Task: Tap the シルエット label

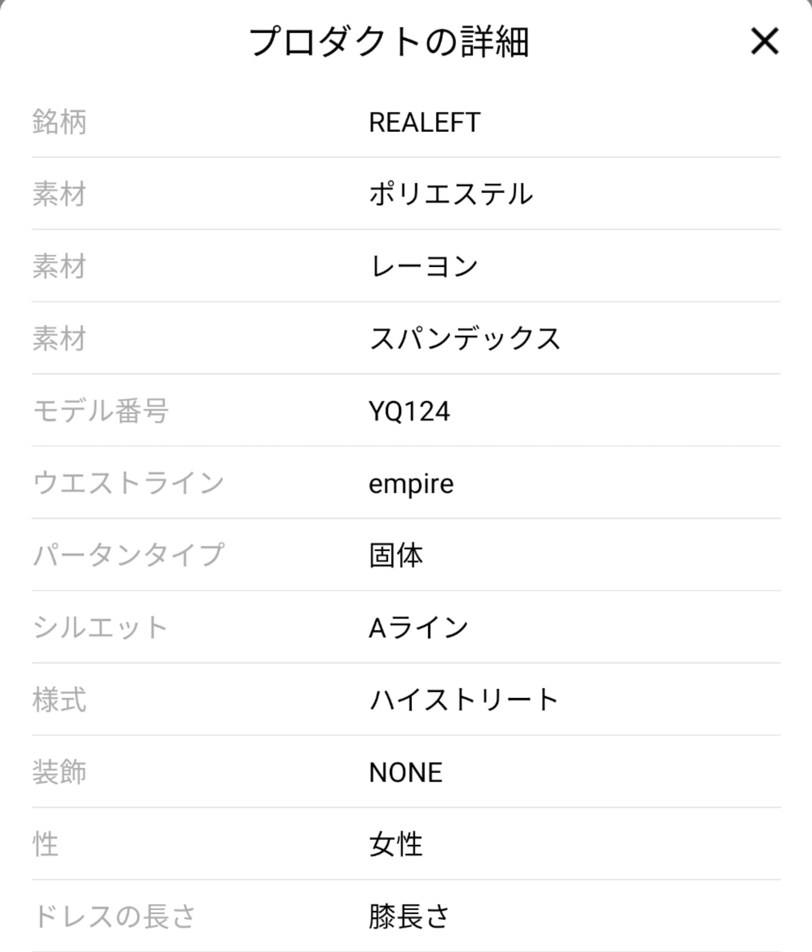Action: pos(100,628)
